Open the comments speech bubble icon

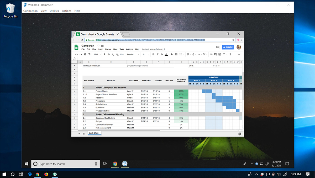pos(218,47)
